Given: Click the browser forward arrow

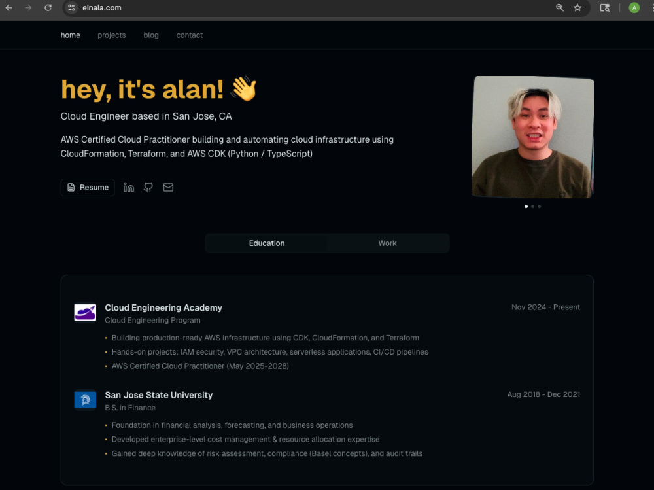Looking at the screenshot, I should [28, 7].
